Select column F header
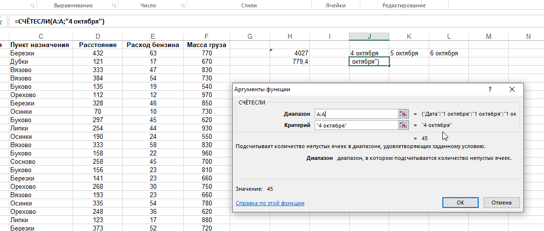The width and height of the screenshot is (544, 231). [x=207, y=36]
